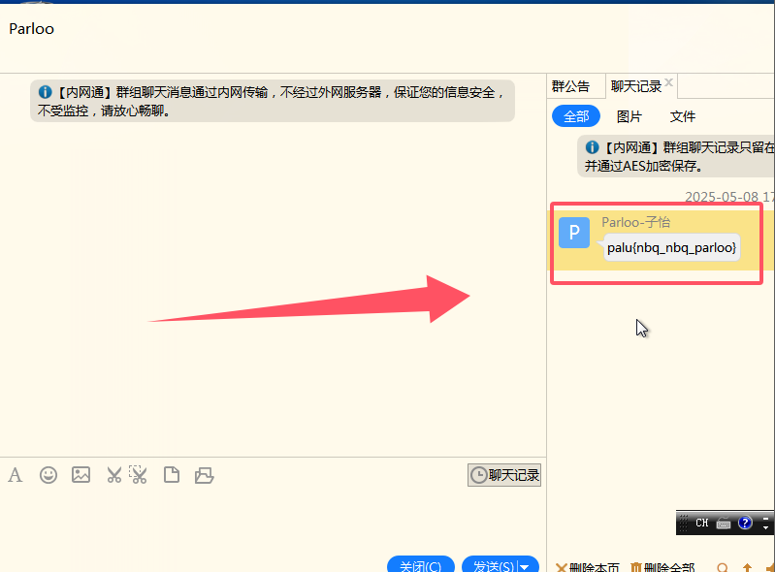Select the 图片 filter
The image size is (775, 572).
pos(630,116)
